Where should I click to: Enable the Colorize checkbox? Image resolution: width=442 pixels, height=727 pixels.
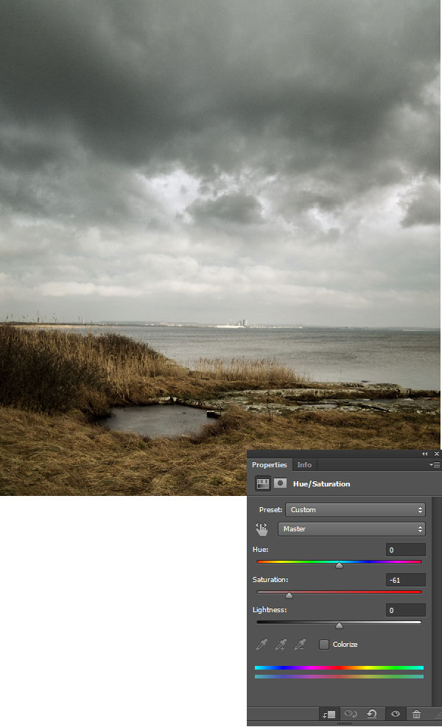point(324,645)
